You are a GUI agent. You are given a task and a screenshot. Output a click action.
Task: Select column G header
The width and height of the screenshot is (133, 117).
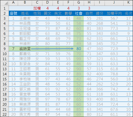(79, 3)
